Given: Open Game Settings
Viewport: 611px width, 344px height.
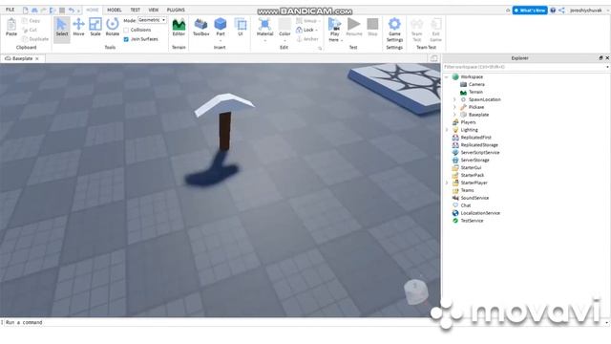Looking at the screenshot, I should coord(394,30).
